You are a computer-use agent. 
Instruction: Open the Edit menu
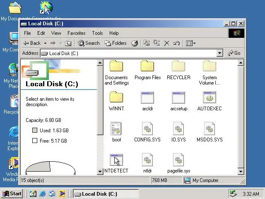pos(41,33)
